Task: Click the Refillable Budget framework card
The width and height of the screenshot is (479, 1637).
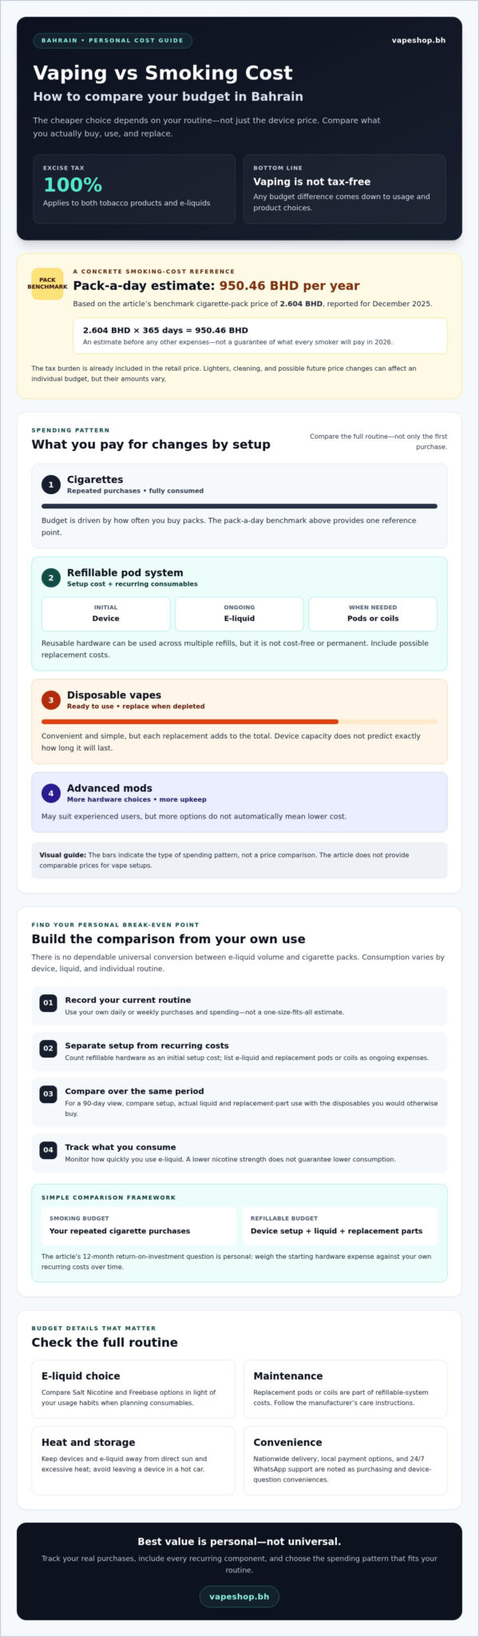Action: [x=340, y=1225]
